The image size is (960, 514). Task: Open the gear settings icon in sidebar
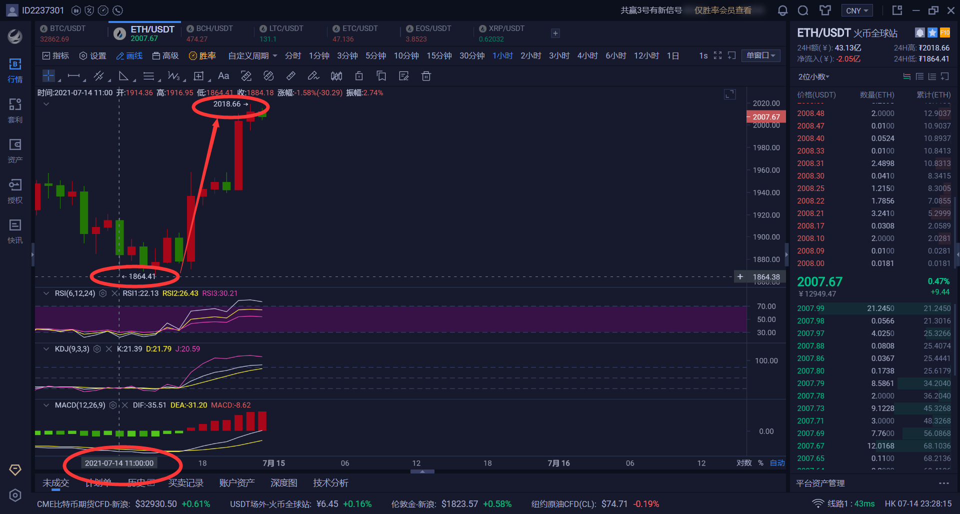click(15, 495)
